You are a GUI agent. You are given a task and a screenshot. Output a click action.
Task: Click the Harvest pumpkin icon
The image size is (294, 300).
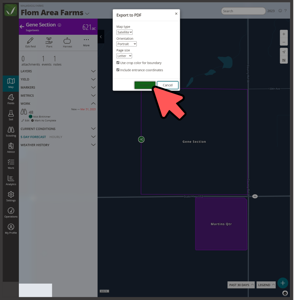pyautogui.click(x=67, y=41)
